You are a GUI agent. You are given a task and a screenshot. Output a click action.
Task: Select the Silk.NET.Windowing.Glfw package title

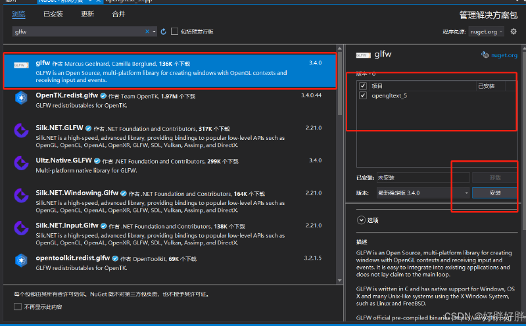pyautogui.click(x=77, y=193)
